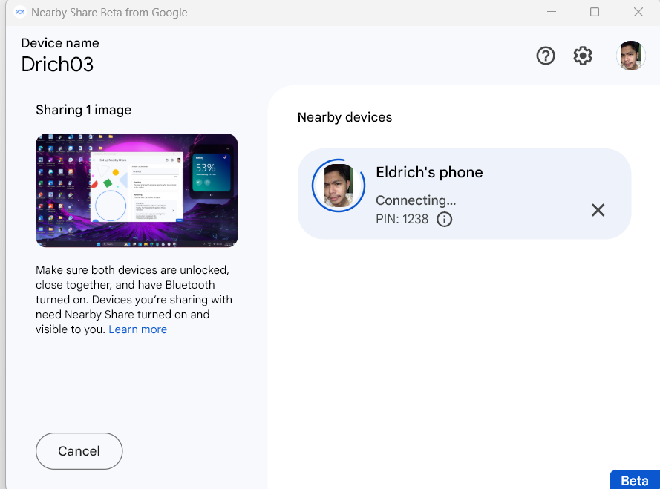Close the Nearby Share window

click(x=638, y=12)
